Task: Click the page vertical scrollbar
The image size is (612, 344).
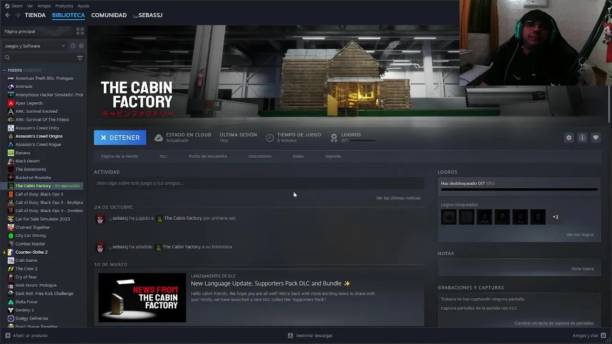Action: pos(610,105)
